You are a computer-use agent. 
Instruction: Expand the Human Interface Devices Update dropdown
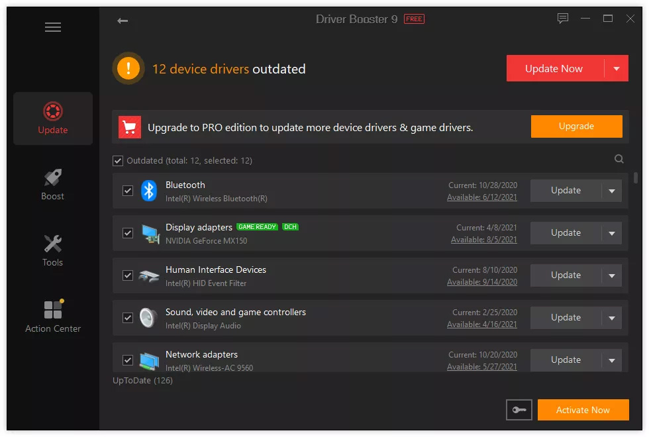(x=612, y=275)
